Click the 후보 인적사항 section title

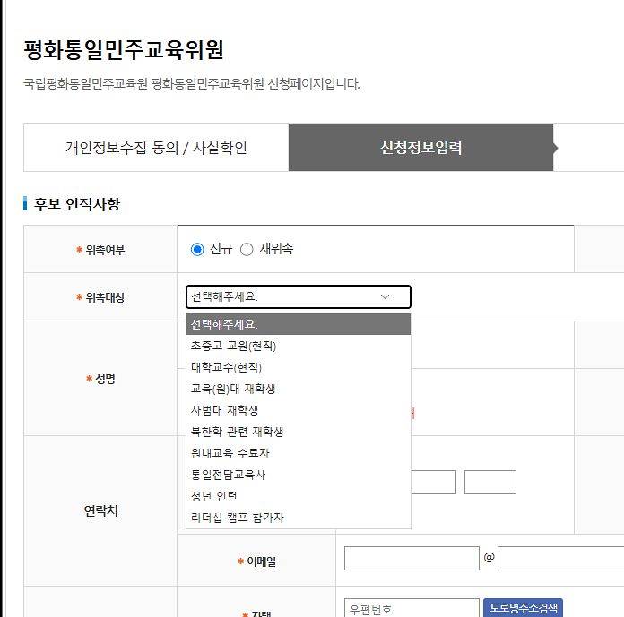pyautogui.click(x=77, y=204)
